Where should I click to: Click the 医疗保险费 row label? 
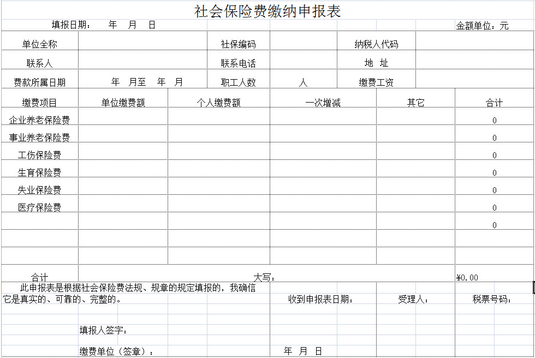(39, 207)
